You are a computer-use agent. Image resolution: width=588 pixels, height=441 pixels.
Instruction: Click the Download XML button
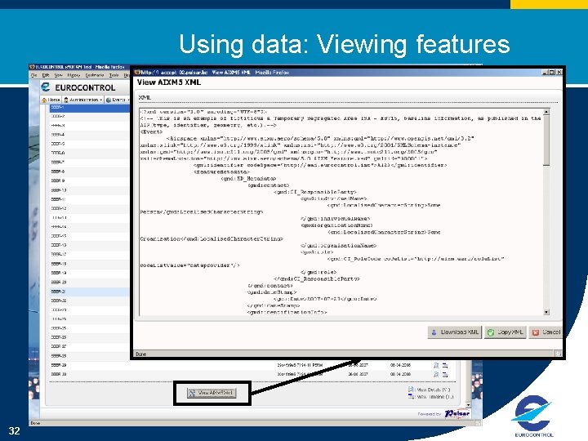tap(454, 332)
